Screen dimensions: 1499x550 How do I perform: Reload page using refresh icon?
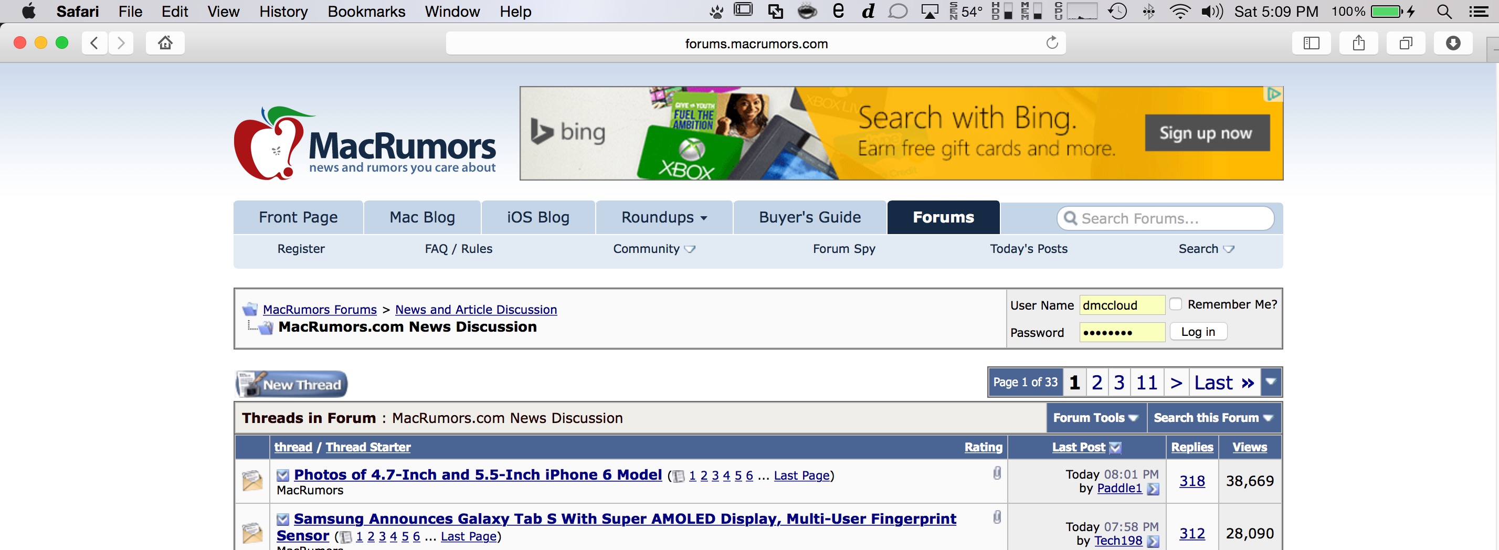click(1051, 43)
